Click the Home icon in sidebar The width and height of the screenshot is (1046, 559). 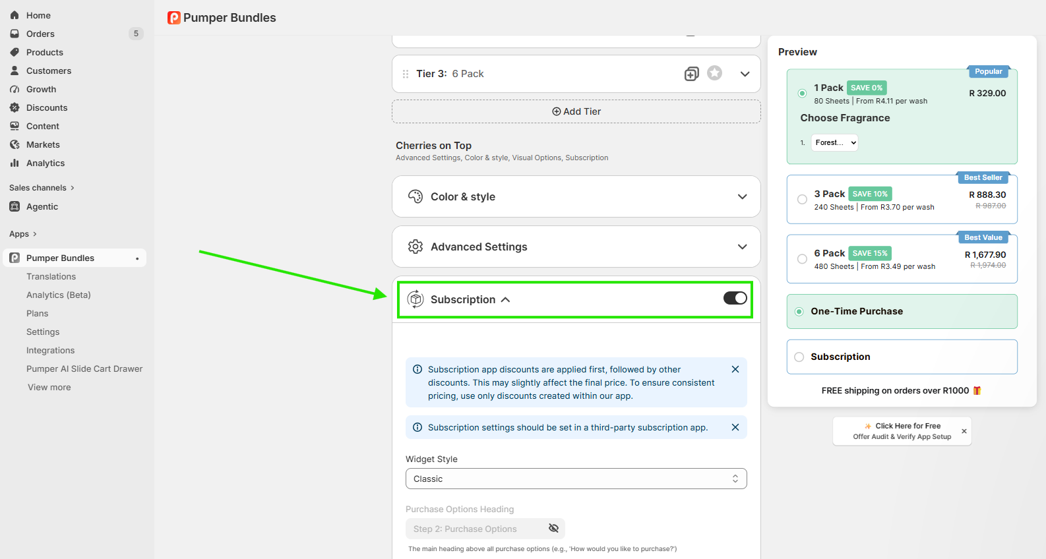point(15,15)
